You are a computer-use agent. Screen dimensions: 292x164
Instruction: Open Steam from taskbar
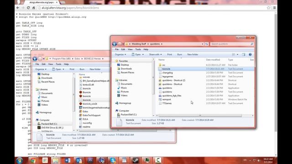136,160
